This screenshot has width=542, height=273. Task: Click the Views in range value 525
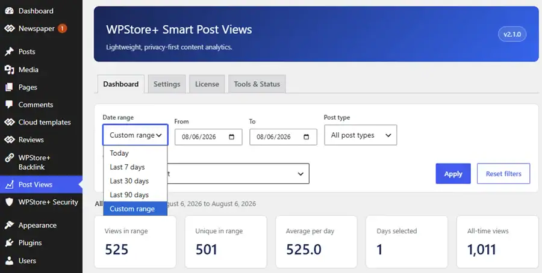point(117,249)
